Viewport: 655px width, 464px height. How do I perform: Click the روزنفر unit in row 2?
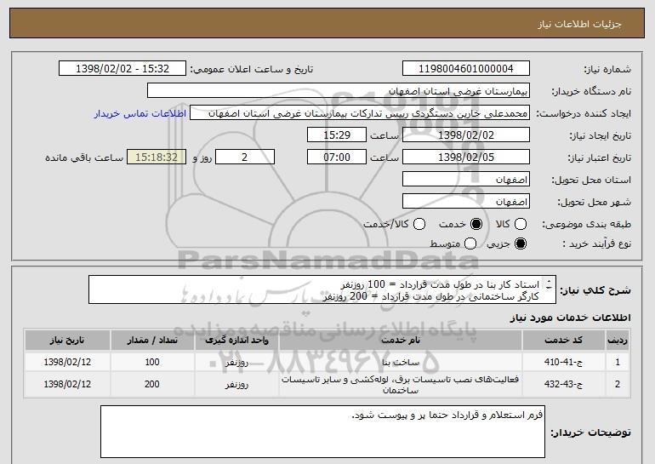pyautogui.click(x=236, y=385)
